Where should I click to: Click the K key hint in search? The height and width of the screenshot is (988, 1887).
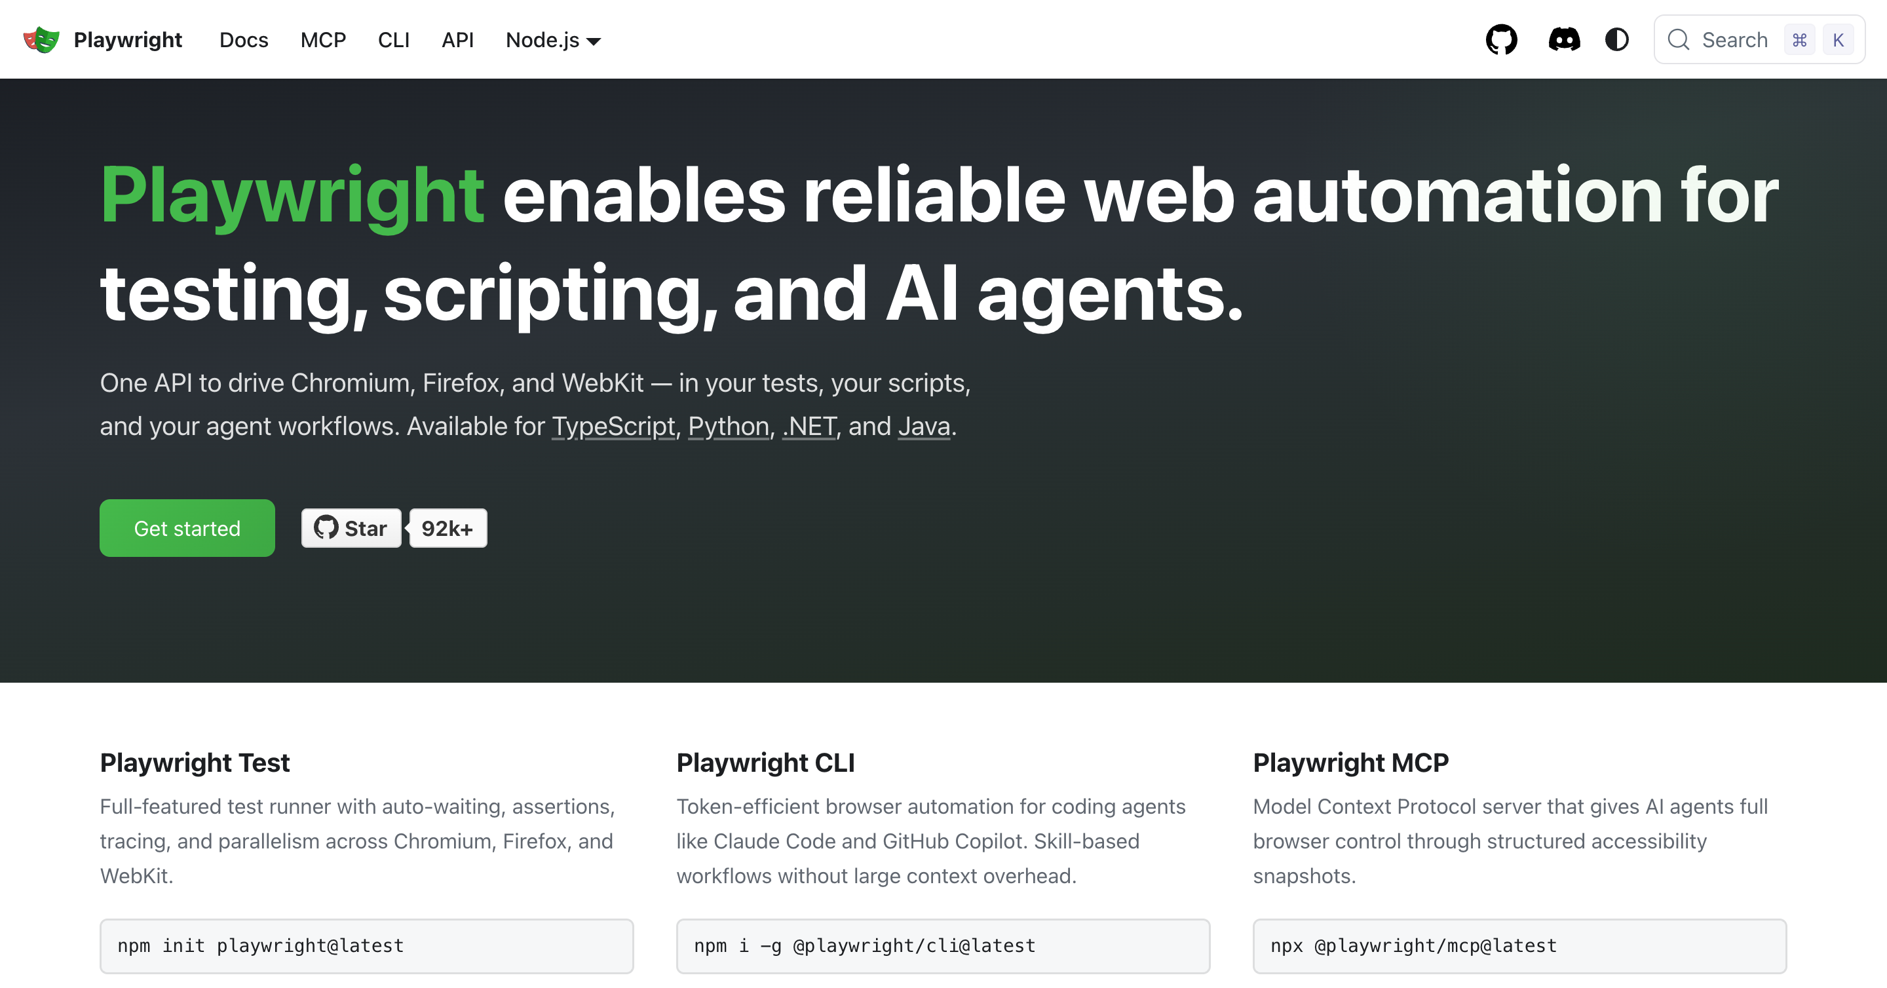coord(1838,39)
